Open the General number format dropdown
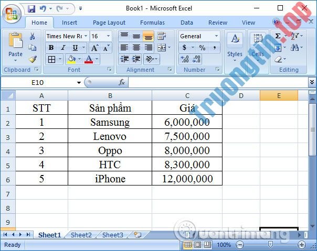Viewport: 317px width, 251px height. click(x=217, y=36)
